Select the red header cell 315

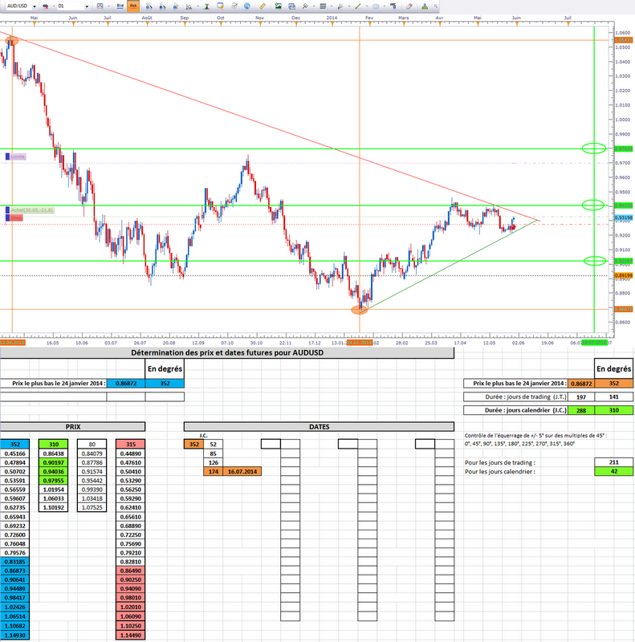(131, 445)
